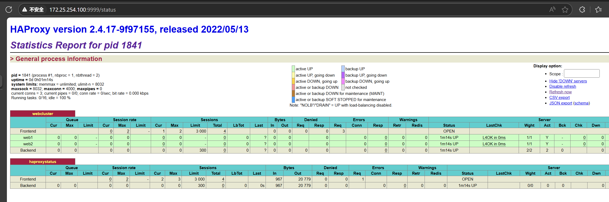This screenshot has height=202, width=609.
Task: Click the LastChk column header in webcluster
Action: (494, 125)
